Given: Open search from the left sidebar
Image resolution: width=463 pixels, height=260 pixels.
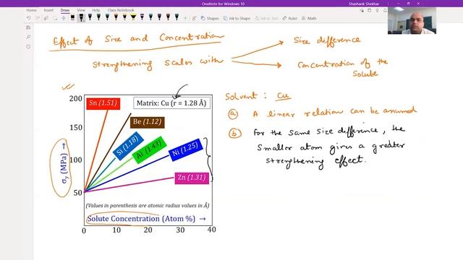Looking at the screenshot, I should 28,37.
